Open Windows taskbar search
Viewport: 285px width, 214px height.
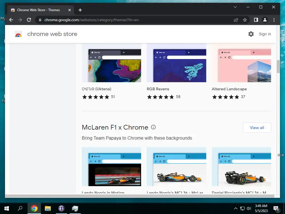point(20,208)
